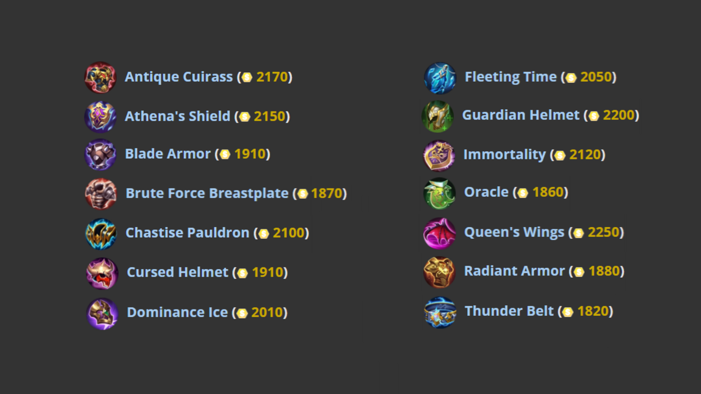Image resolution: width=701 pixels, height=394 pixels.
Task: Click the Queen's Wings item icon
Action: point(439,233)
